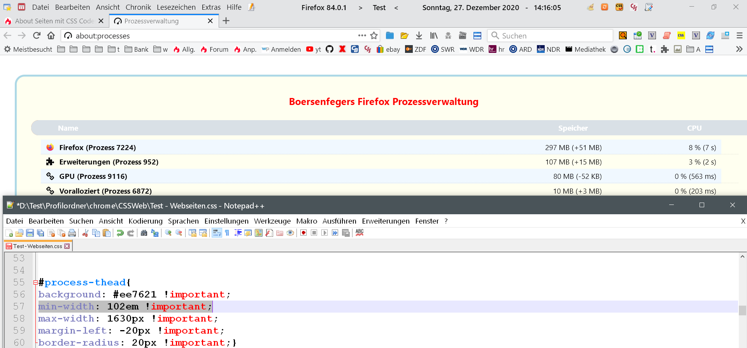The width and height of the screenshot is (747, 348).
Task: Start macro recording with the red record icon
Action: coord(303,233)
